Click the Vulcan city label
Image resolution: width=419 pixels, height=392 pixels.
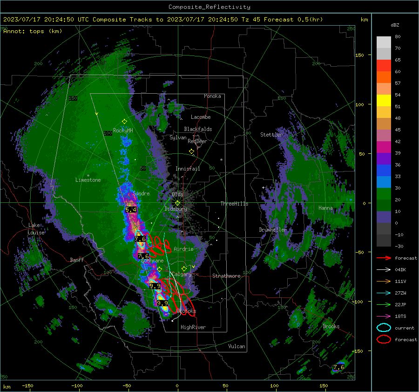[237, 346]
